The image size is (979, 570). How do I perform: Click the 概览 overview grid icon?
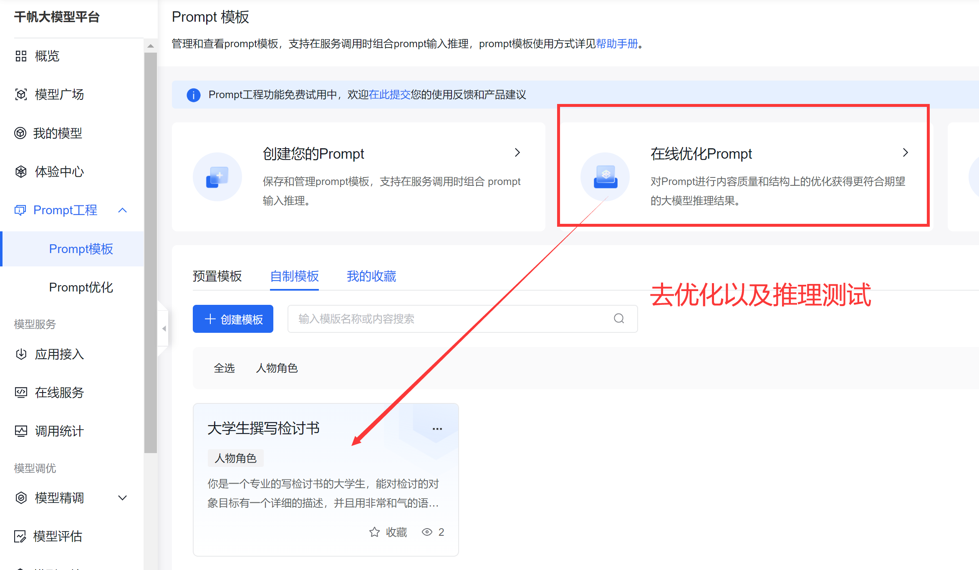pyautogui.click(x=21, y=56)
